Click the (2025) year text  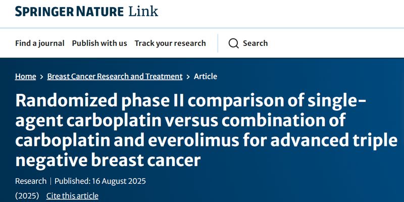click(27, 196)
